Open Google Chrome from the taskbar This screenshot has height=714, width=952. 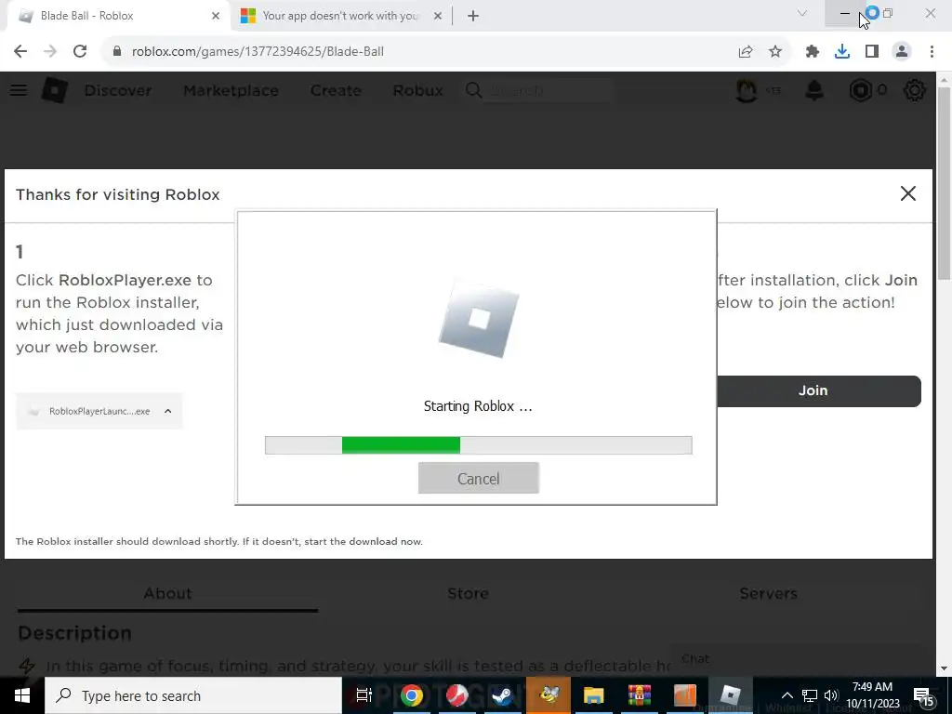411,695
